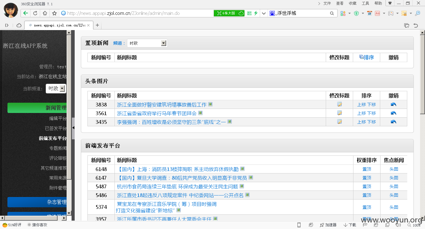Image resolution: width=425 pixels, height=229 pixels.
Task: Click the green 新闻管理 sidebar button
Action: tap(37, 108)
